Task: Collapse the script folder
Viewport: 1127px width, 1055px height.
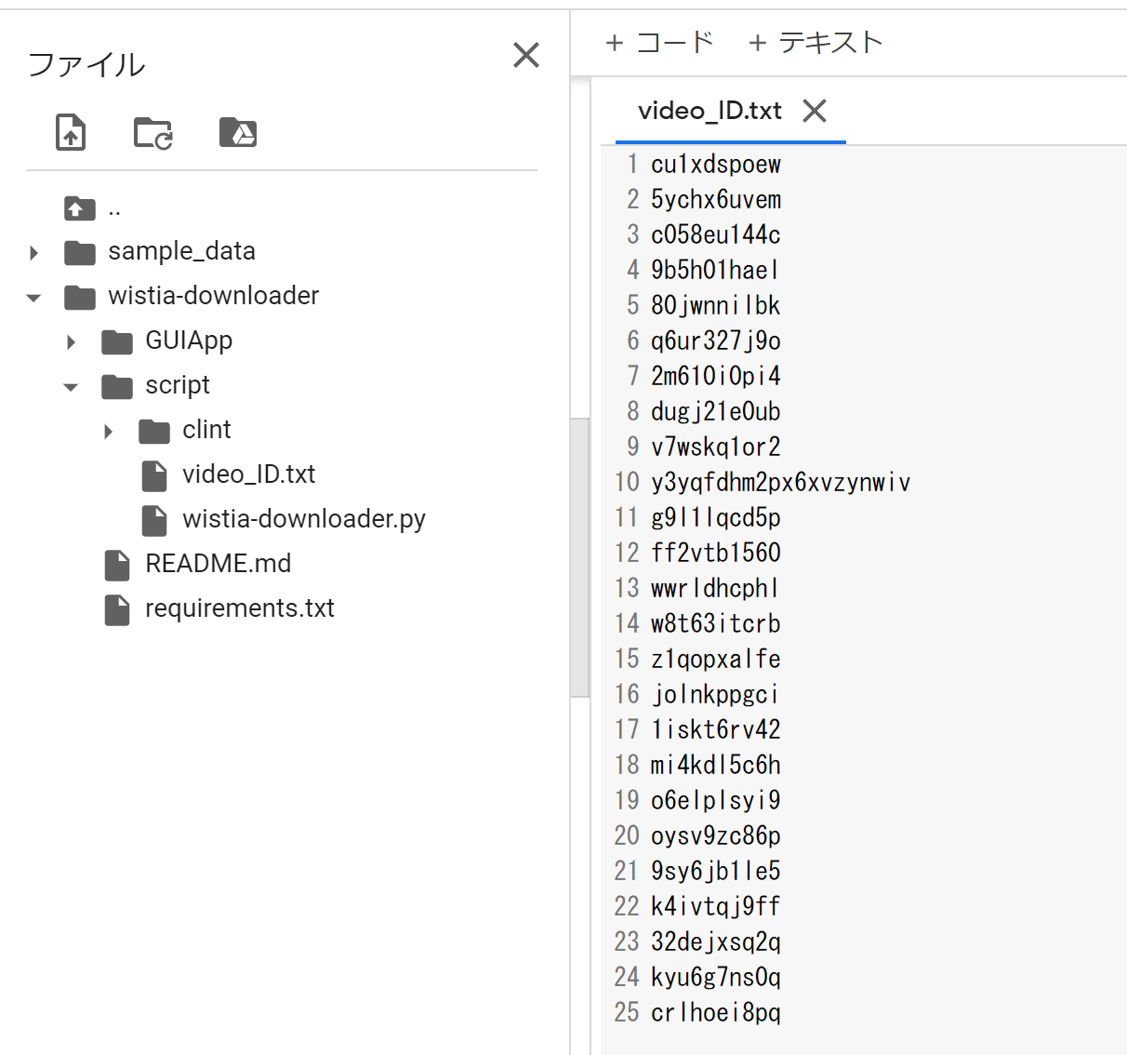Action: coord(72,387)
